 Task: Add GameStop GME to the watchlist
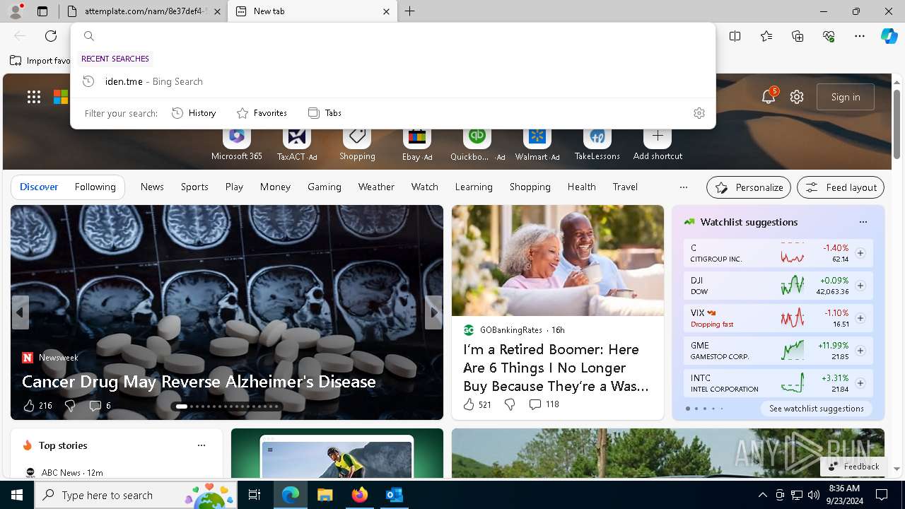tap(860, 351)
